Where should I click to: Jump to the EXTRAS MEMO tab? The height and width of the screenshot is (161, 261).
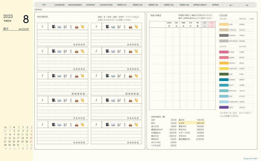coord(200,5)
